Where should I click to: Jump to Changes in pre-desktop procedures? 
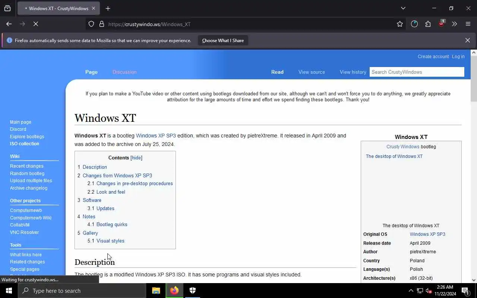point(130,184)
